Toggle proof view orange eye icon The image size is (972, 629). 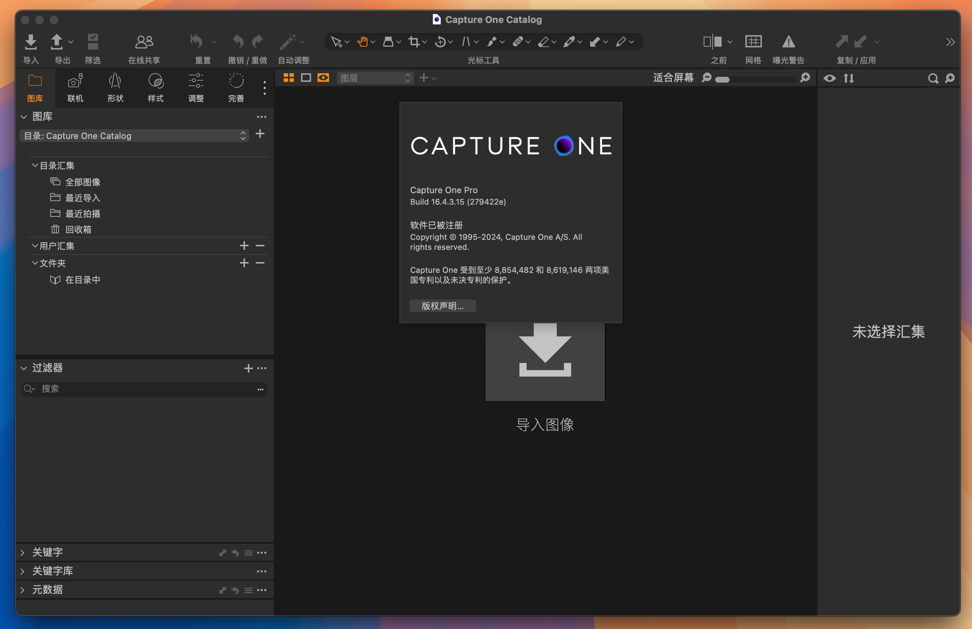coord(323,78)
